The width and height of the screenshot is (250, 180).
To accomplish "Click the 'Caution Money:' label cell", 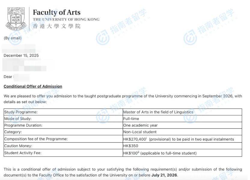I will click(x=19, y=146).
